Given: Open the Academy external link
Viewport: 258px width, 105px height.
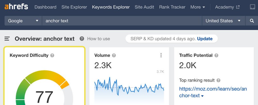Looking at the screenshot, I should tap(227, 7).
